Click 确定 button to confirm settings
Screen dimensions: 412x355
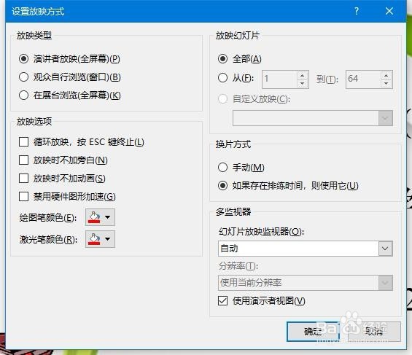point(313,332)
